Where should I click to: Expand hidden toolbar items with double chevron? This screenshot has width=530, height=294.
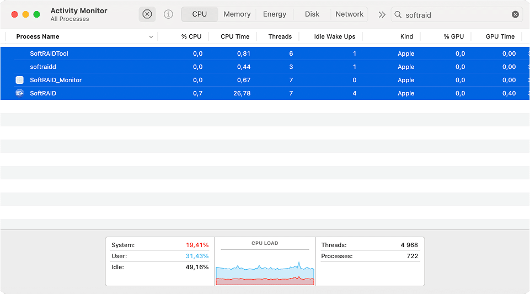(382, 14)
